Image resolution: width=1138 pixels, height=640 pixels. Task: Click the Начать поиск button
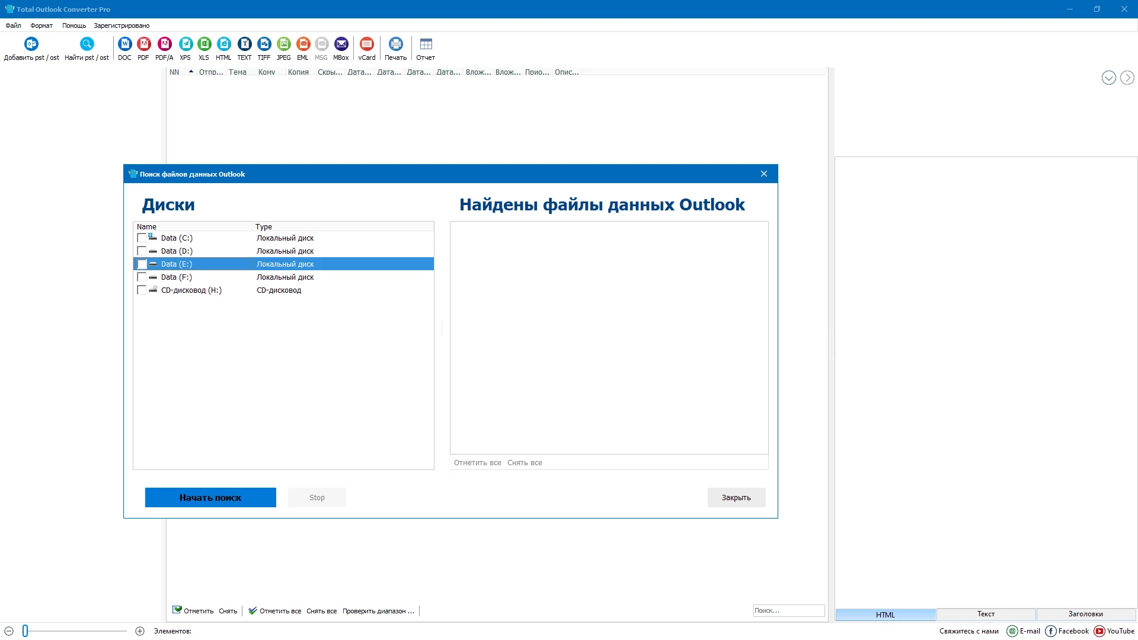[x=210, y=497]
